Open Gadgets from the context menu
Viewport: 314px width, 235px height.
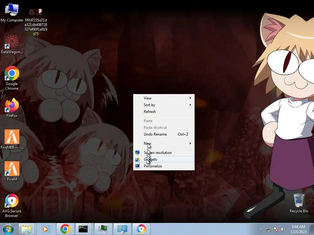pyautogui.click(x=164, y=159)
